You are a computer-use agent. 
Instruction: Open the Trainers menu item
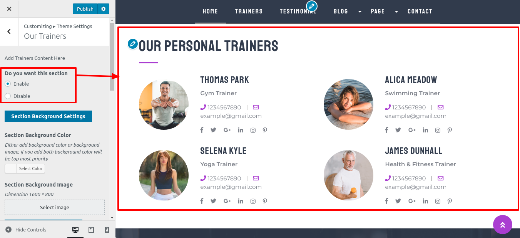click(x=249, y=12)
